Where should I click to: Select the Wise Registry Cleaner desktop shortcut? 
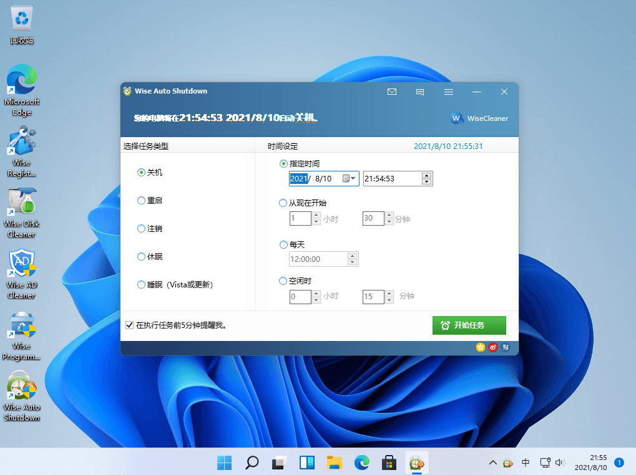(x=22, y=151)
